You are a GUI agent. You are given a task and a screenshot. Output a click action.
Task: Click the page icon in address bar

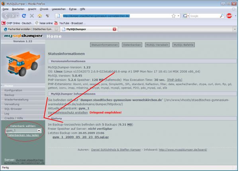coord(59,16)
